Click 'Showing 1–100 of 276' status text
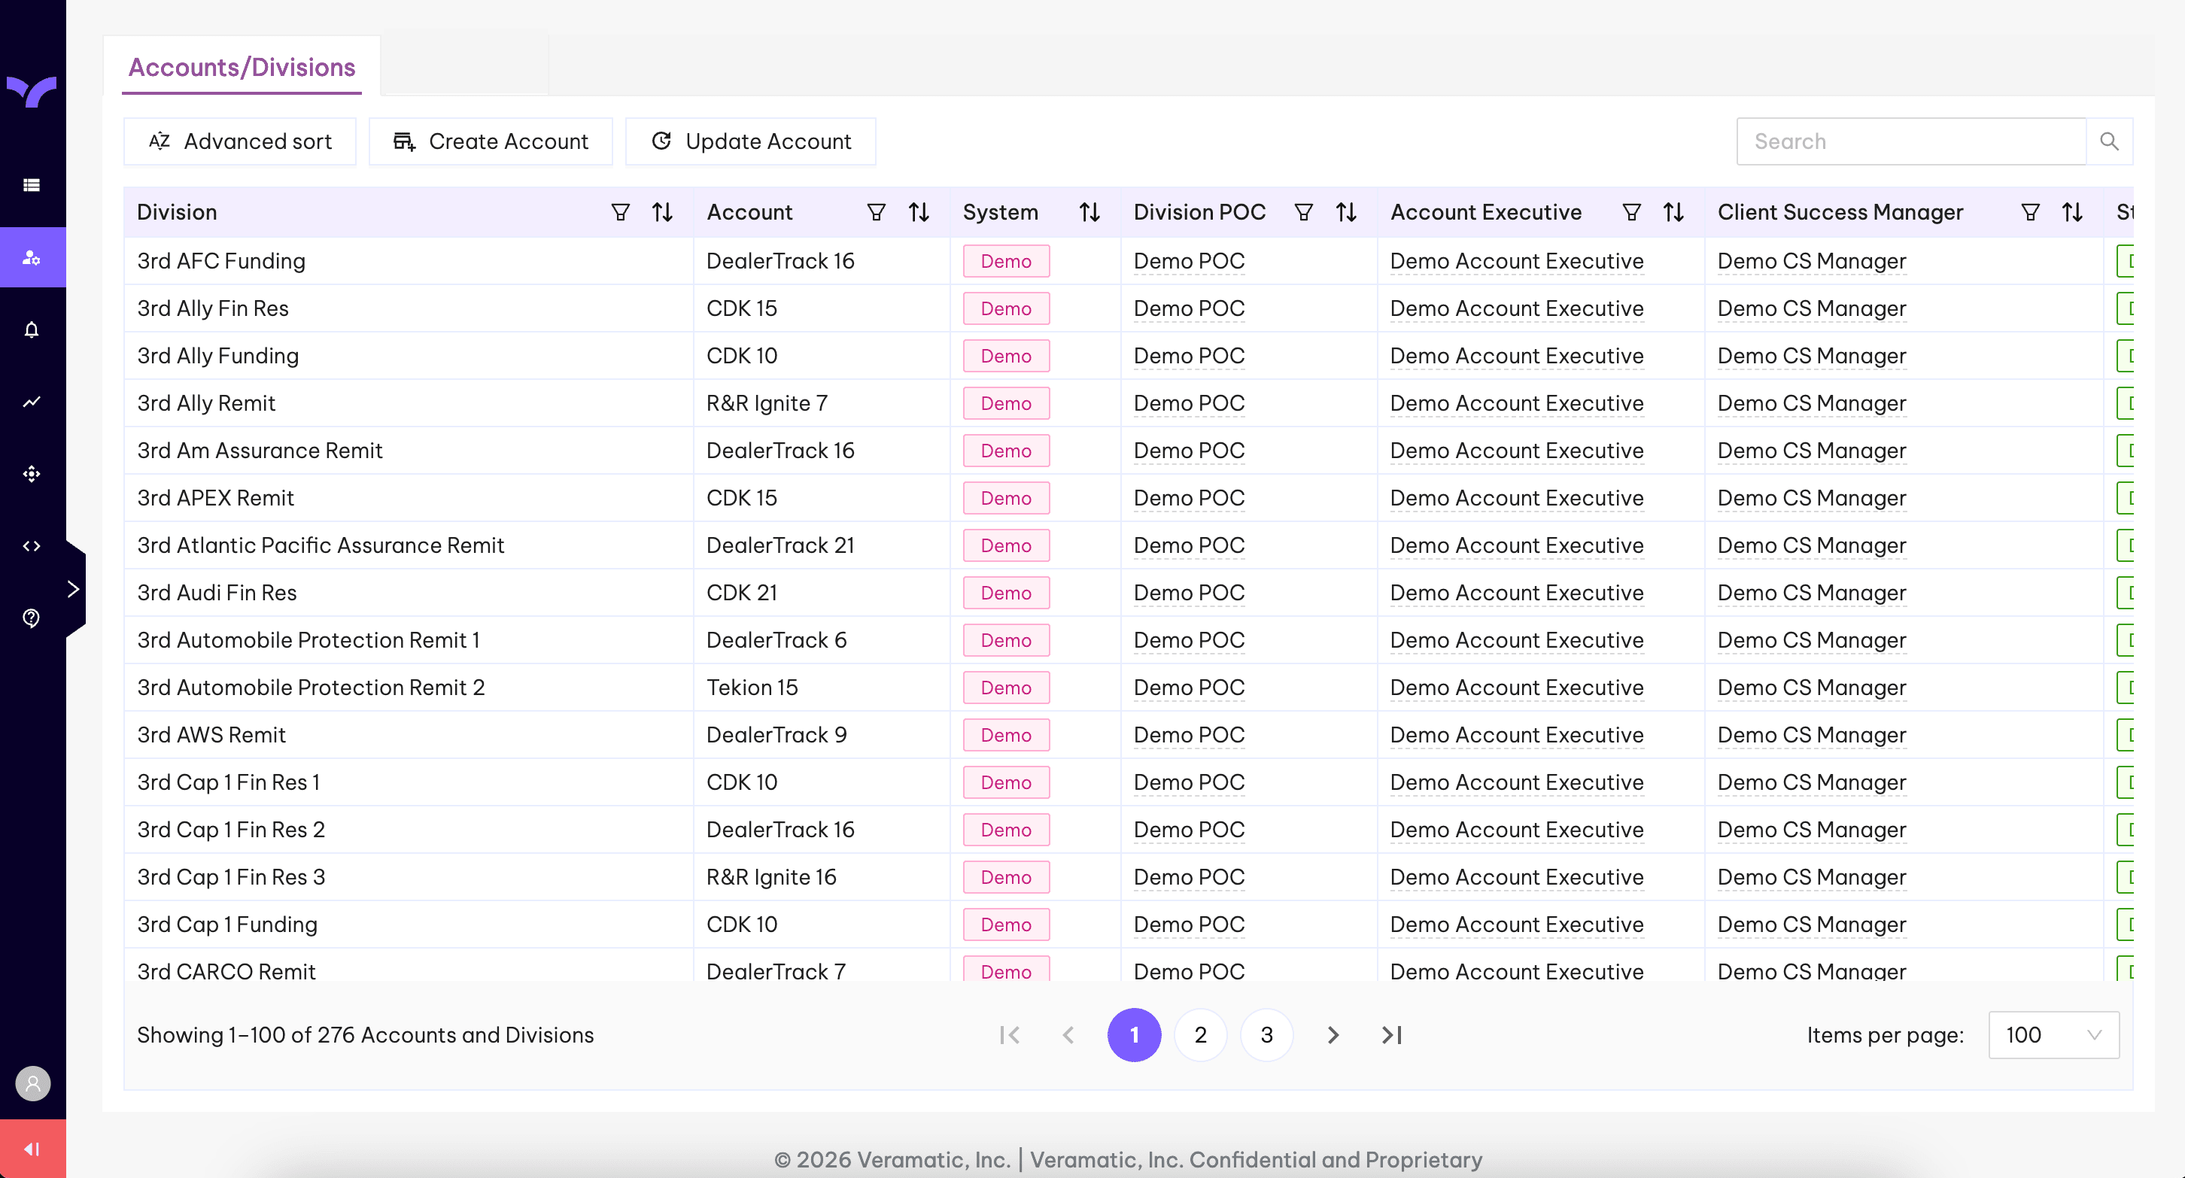Screen dimensions: 2185x1178 point(366,1034)
